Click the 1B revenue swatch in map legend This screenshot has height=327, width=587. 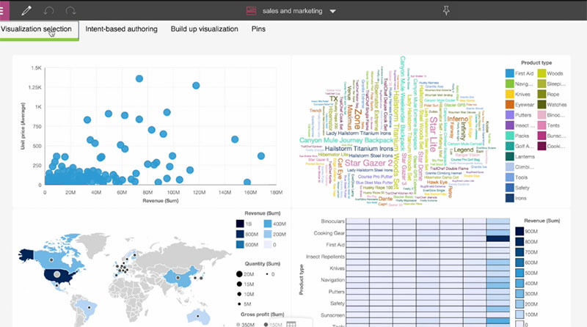tap(241, 224)
